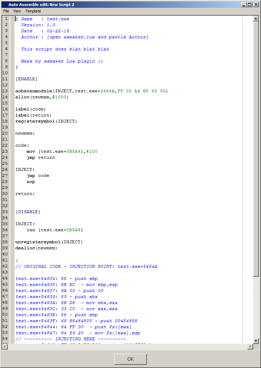Click the INJECTING HERE comment line
Viewport: 261px width, 368px height.
pyautogui.click(x=71, y=339)
